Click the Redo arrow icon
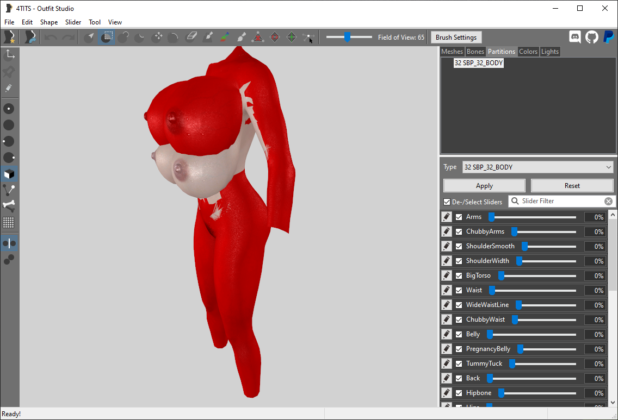Image resolution: width=618 pixels, height=420 pixels. click(x=68, y=37)
